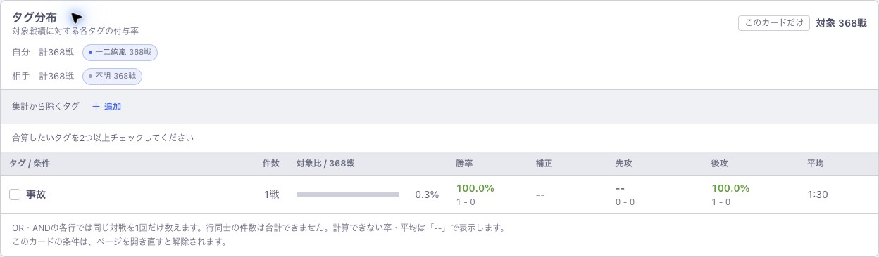The height and width of the screenshot is (257, 879).
Task: Click the gray dot in 不明 chip
Action: [90, 76]
